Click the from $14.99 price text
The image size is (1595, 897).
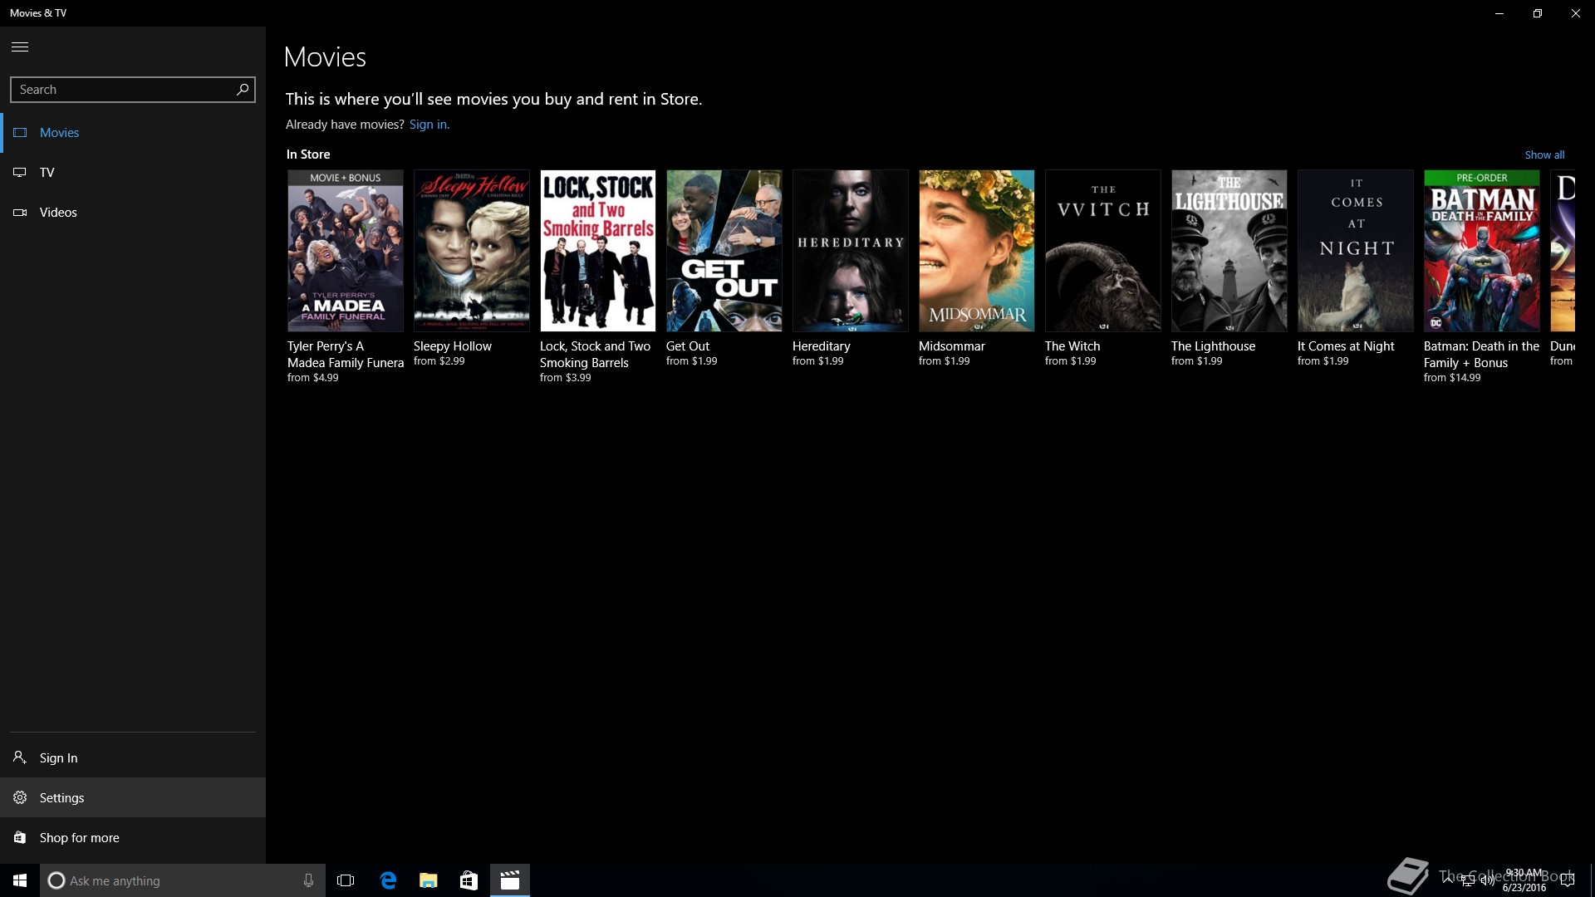[1452, 377]
